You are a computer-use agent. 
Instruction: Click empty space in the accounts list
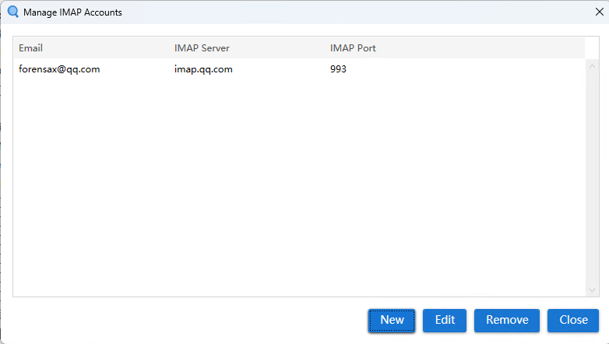[296, 187]
